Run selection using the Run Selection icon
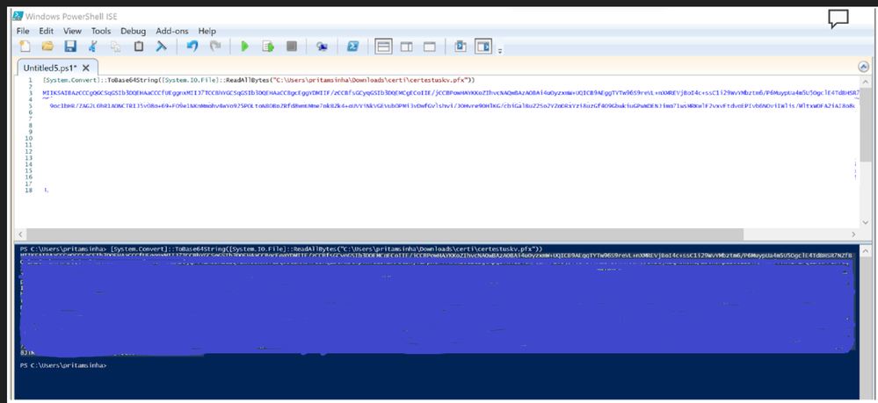This screenshot has width=878, height=403. click(x=268, y=47)
